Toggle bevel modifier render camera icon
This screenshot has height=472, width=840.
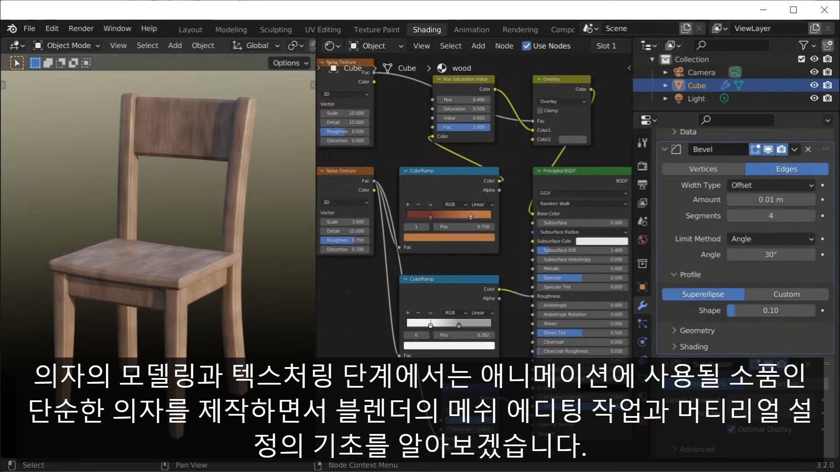[x=781, y=149]
